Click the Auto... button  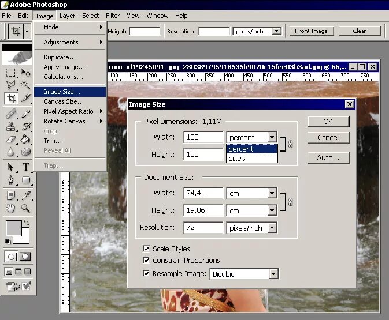click(328, 158)
